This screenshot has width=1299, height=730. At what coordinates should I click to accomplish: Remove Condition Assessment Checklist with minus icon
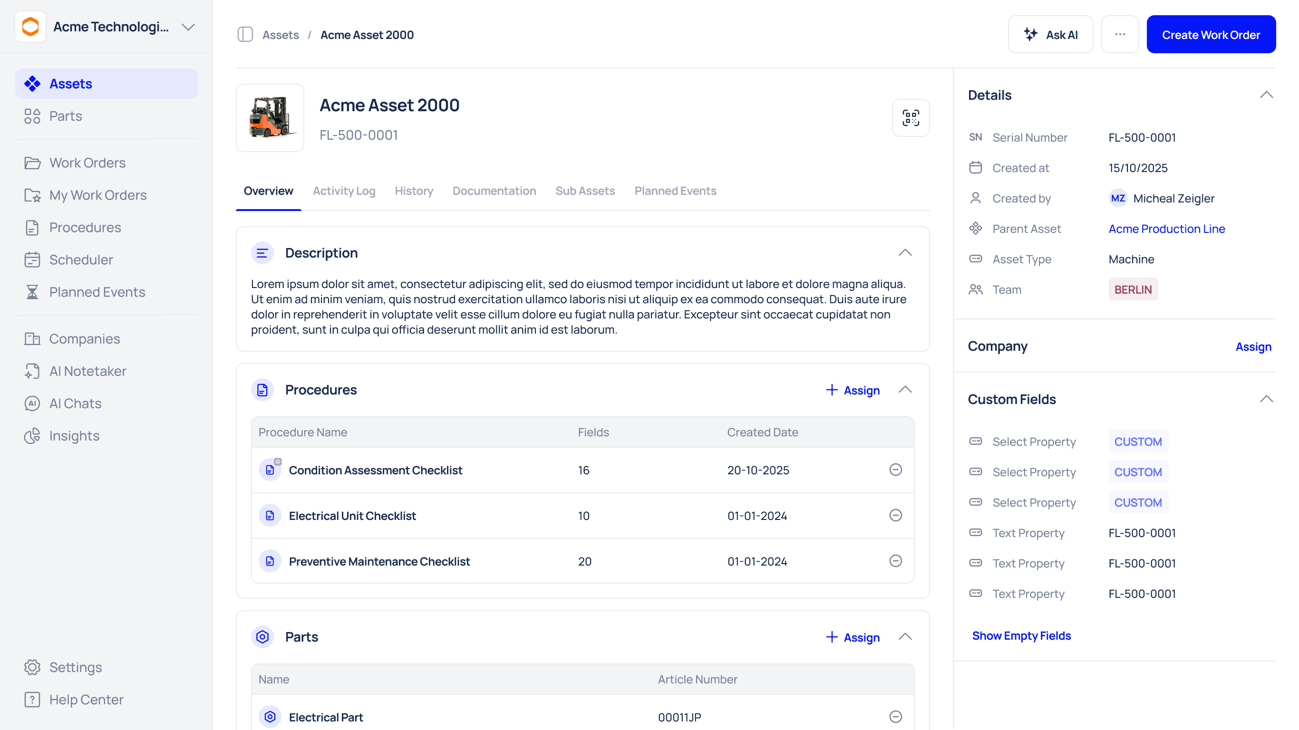point(895,470)
